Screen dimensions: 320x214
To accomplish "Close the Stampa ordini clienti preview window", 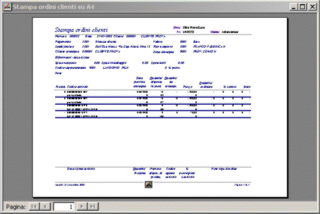I will pyautogui.click(x=312, y=7).
